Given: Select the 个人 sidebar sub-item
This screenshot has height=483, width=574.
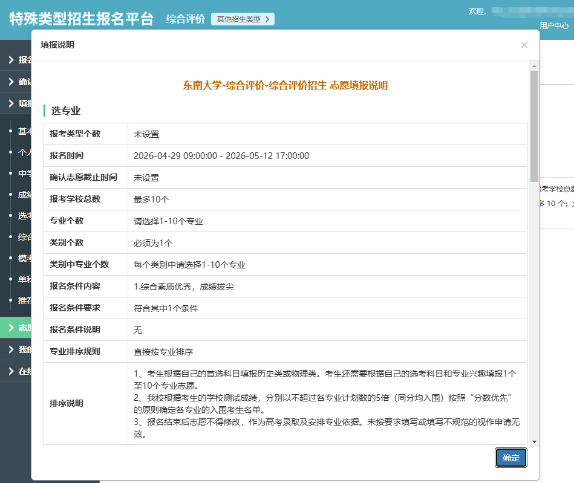Looking at the screenshot, I should click(x=25, y=152).
